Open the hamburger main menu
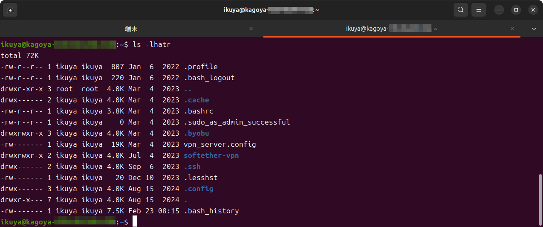Screen dimensions: 543x227 click(479, 10)
